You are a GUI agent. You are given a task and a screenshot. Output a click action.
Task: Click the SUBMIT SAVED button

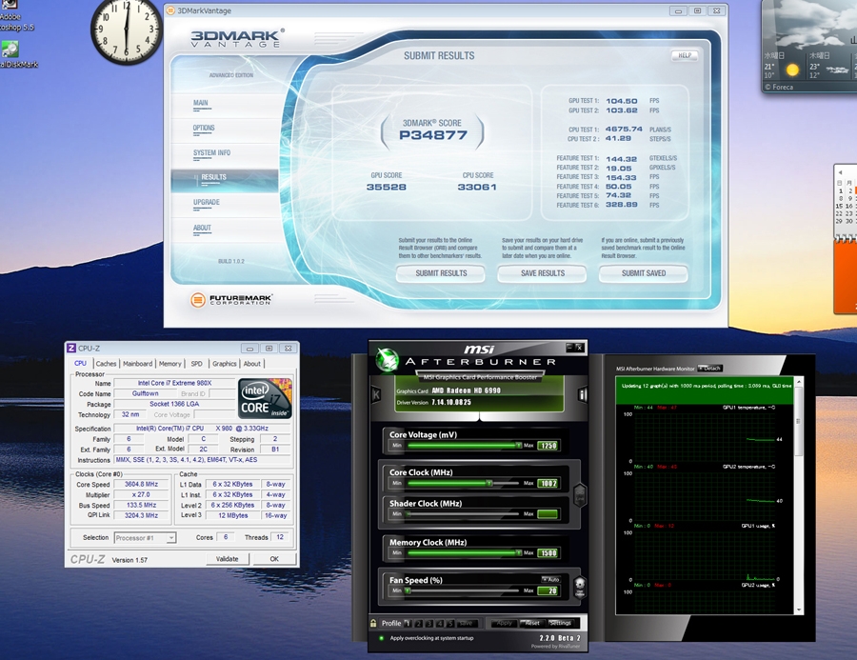(644, 273)
